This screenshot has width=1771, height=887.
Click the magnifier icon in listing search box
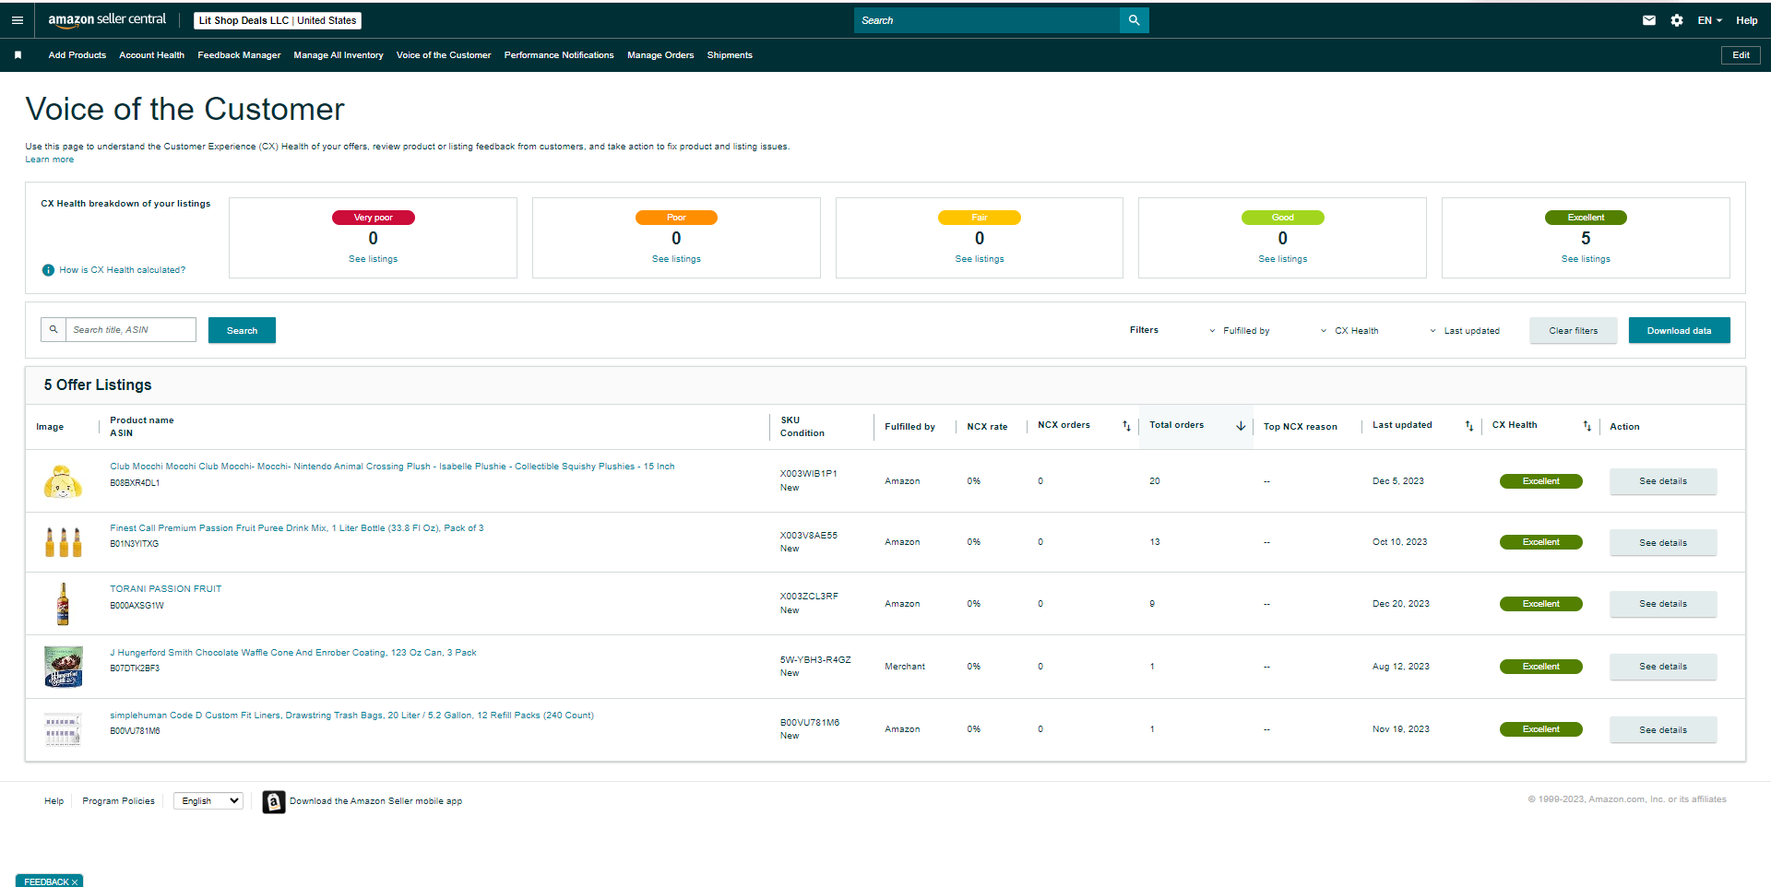click(53, 329)
